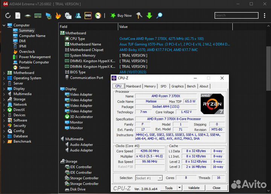Viewport: 271px width, 194px height.
Task: Click the magnifier search icon in toolbar
Action: [159, 15]
